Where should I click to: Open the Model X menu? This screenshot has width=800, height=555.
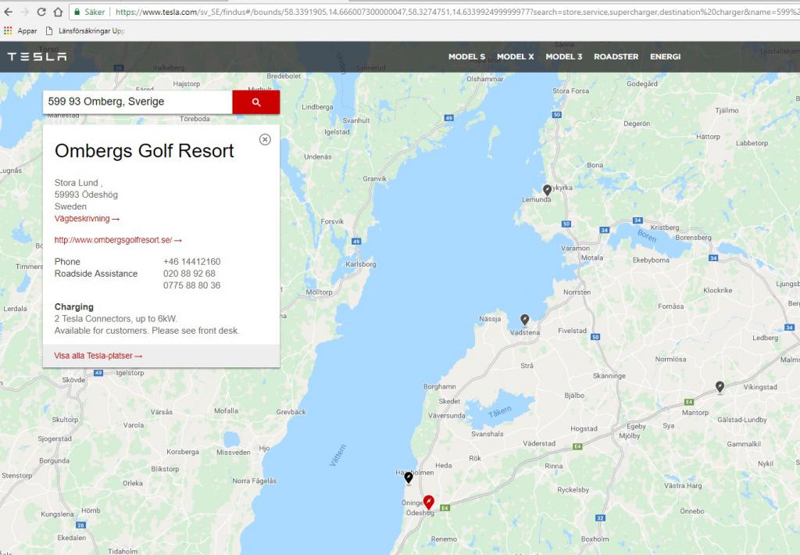pyautogui.click(x=516, y=57)
